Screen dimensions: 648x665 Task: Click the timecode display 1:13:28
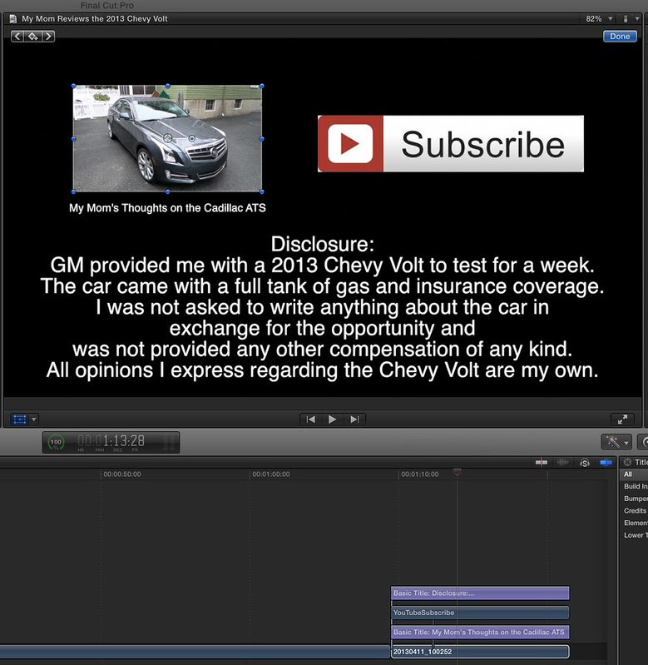click(x=111, y=441)
